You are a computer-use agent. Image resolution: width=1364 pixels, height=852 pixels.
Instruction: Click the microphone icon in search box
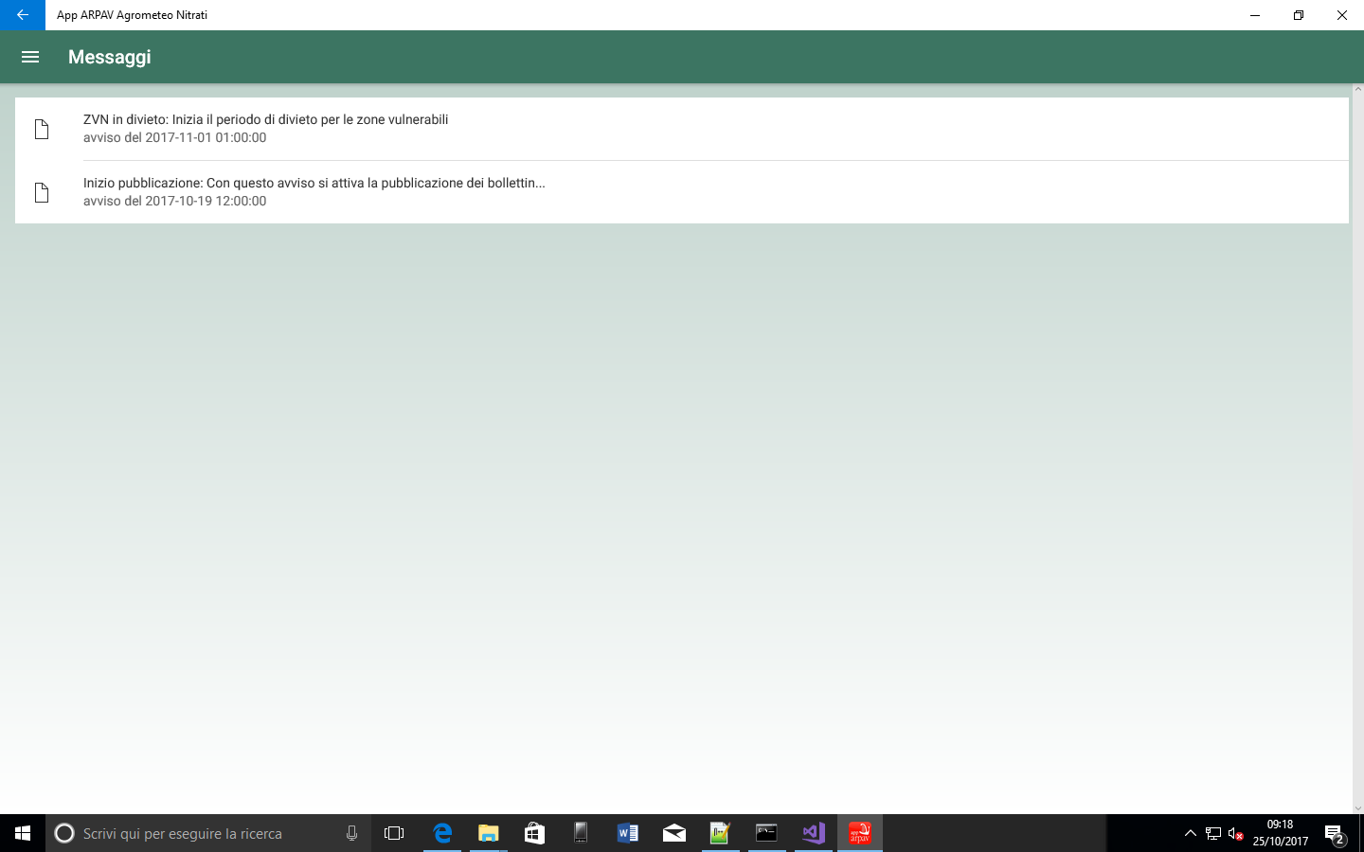(351, 833)
